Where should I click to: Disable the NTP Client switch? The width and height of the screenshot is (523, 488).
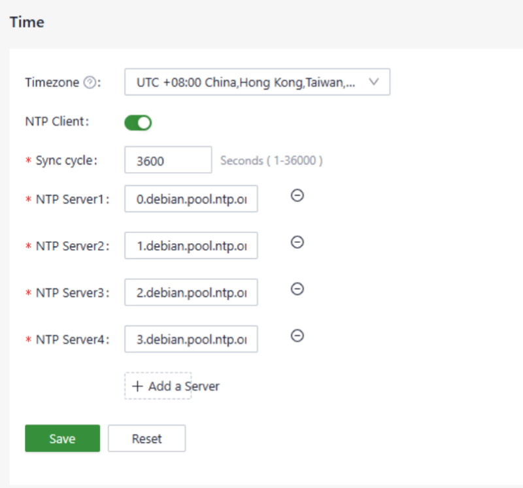click(138, 122)
